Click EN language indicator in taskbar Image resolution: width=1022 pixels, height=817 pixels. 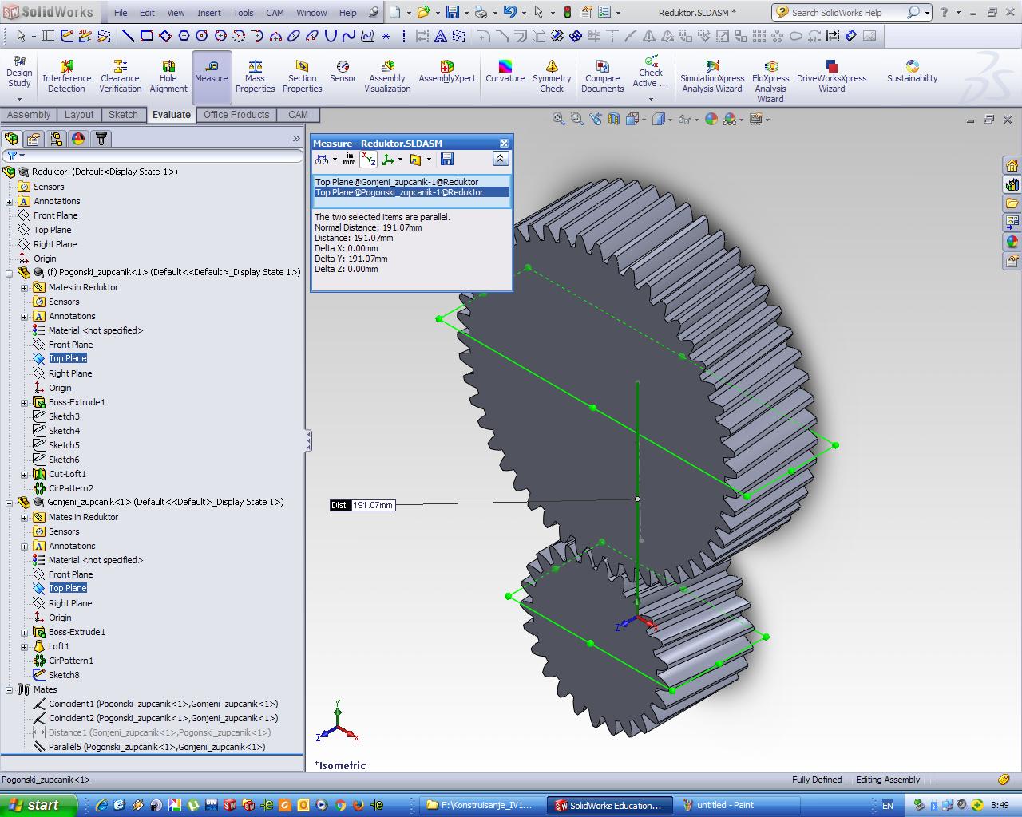pos(887,806)
